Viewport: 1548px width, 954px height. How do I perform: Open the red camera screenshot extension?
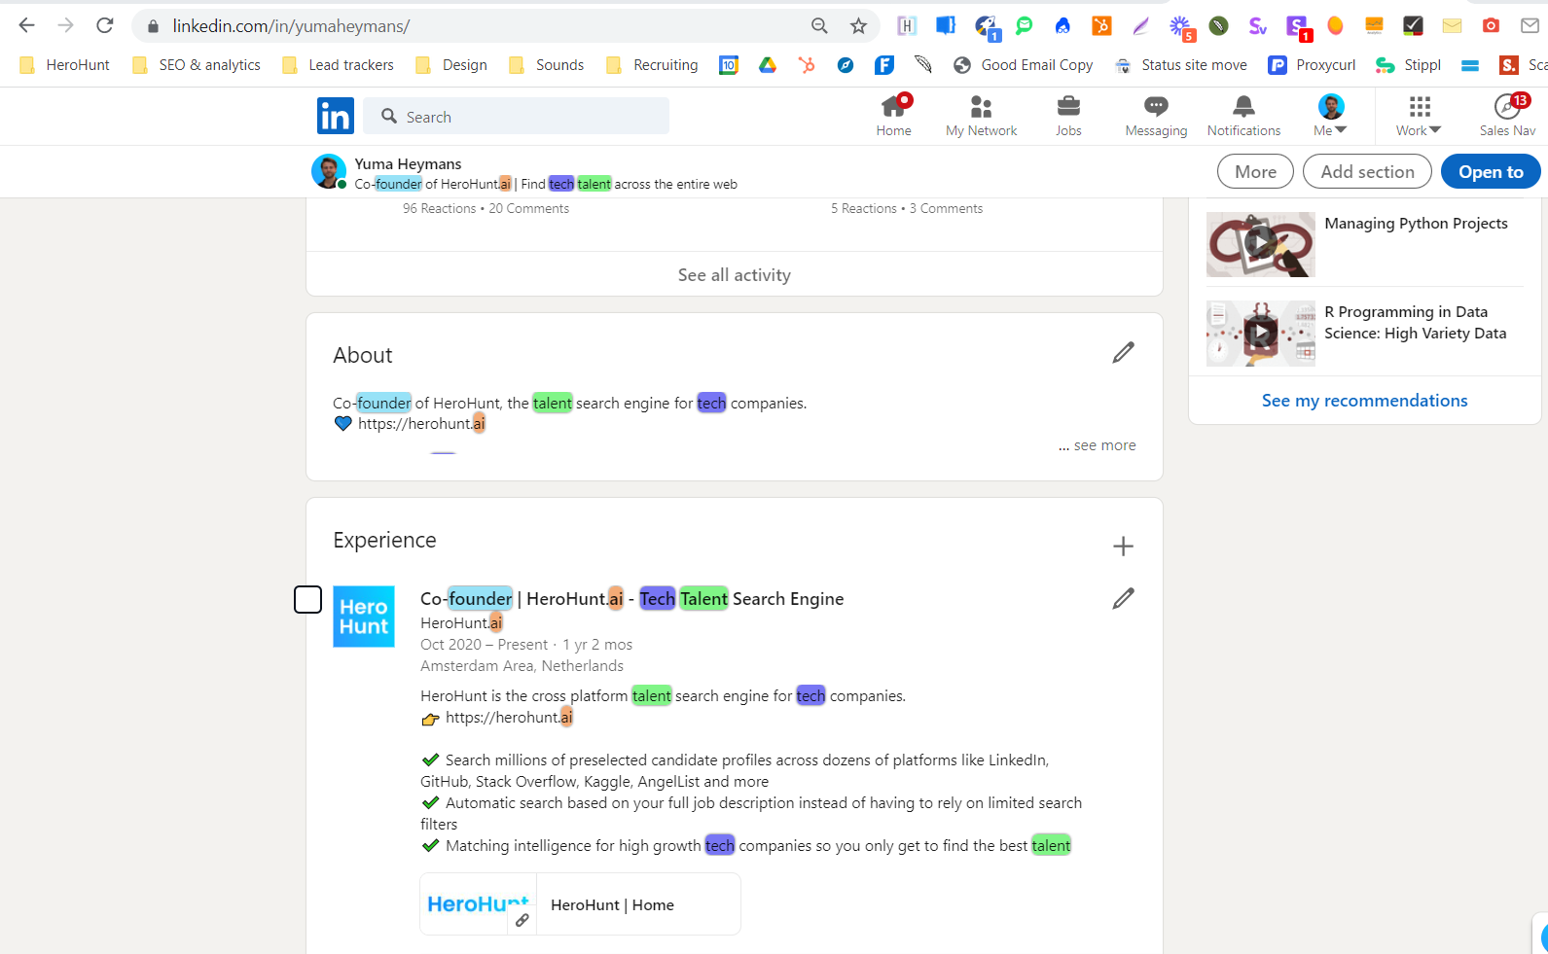tap(1491, 26)
